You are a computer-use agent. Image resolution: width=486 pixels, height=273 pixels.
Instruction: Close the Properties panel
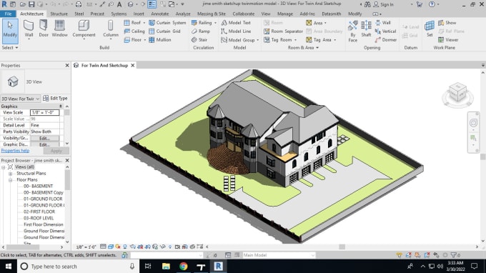(x=67, y=65)
